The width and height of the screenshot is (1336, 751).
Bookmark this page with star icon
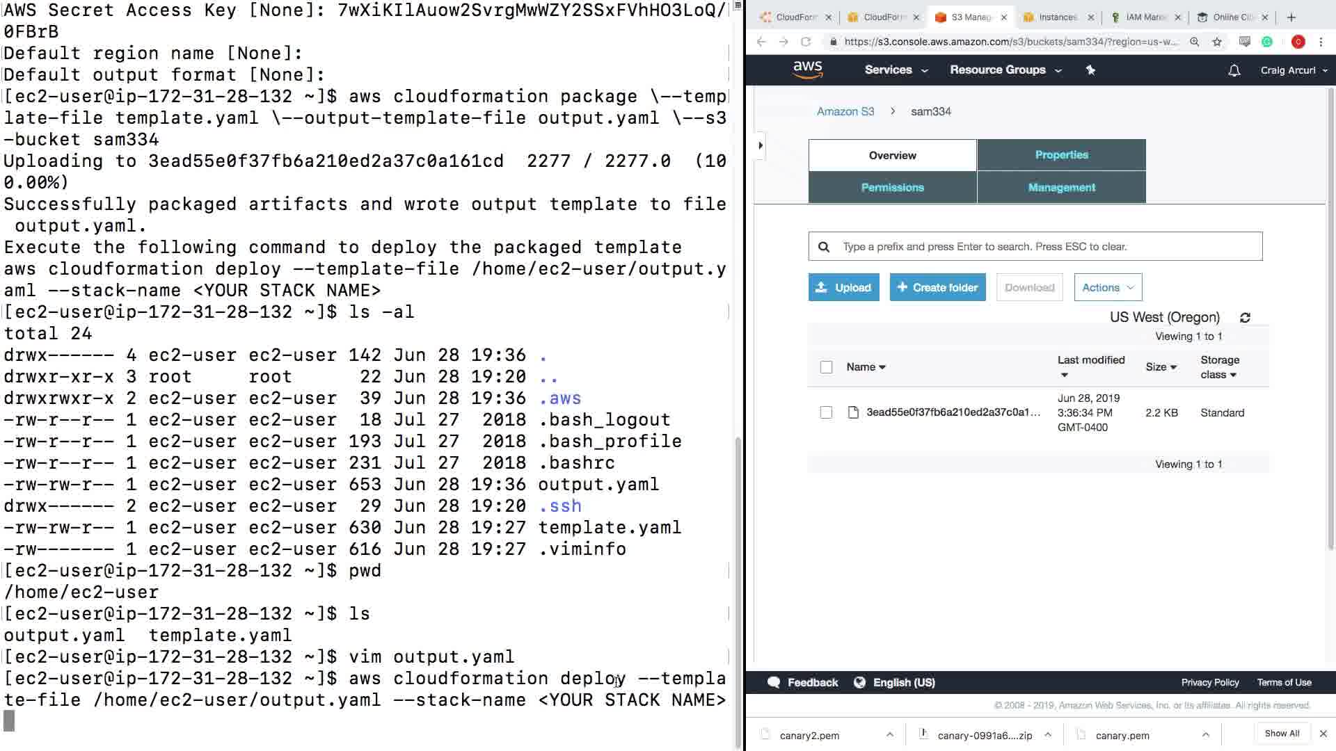tap(1216, 42)
